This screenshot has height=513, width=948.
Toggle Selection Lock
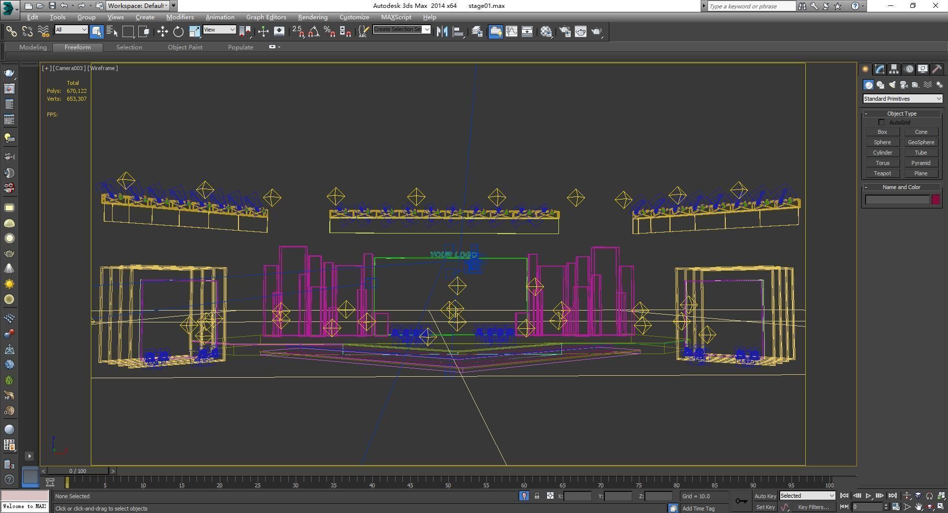click(x=537, y=496)
